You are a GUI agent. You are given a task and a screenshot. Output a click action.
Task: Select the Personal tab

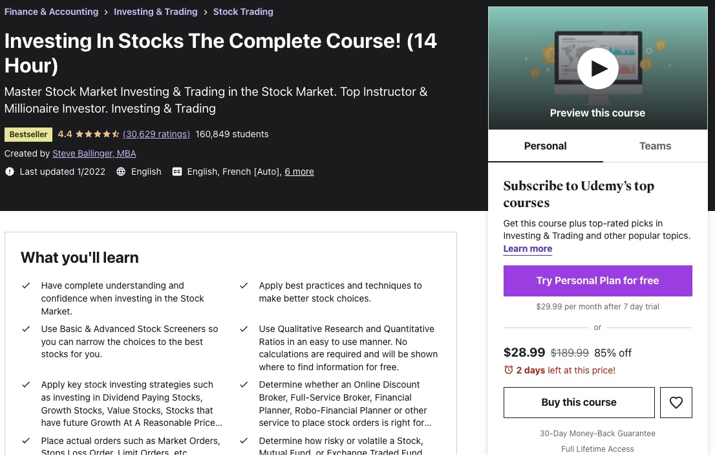545,146
